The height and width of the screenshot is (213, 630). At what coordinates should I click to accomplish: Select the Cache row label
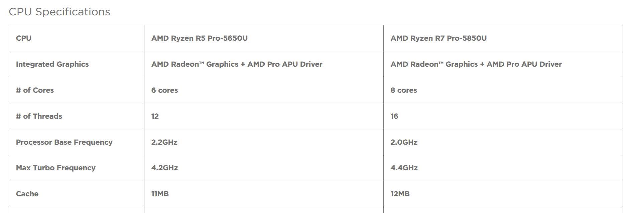pyautogui.click(x=27, y=194)
